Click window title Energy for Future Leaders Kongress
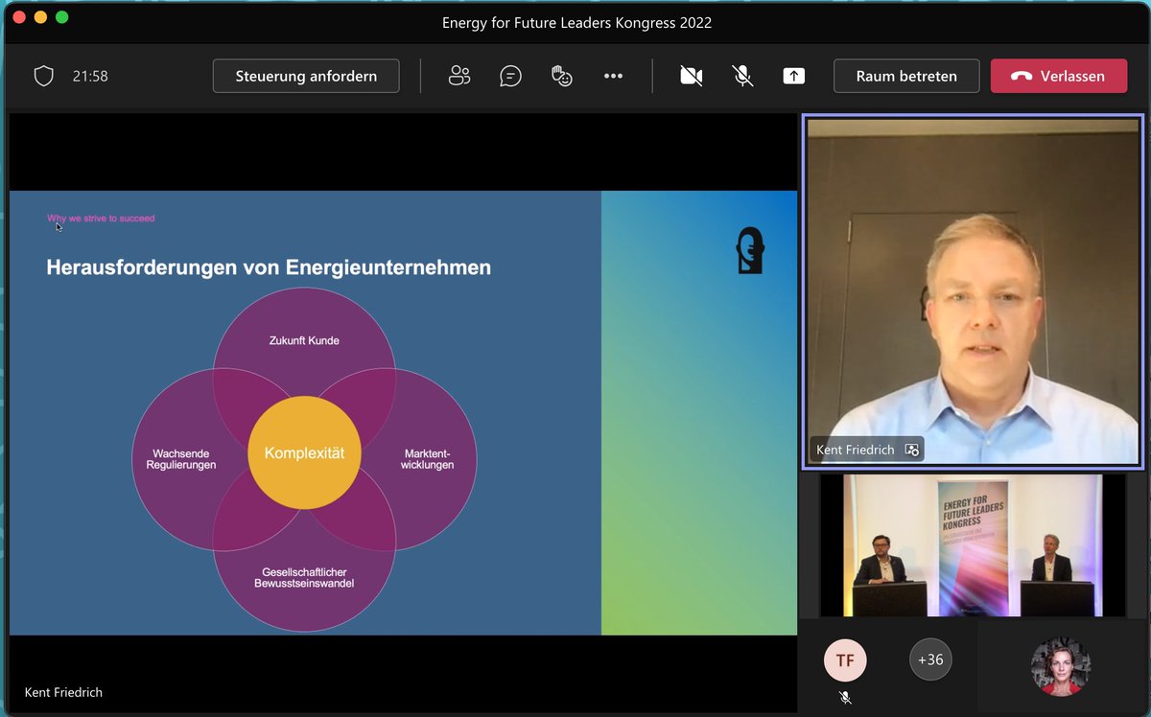 pyautogui.click(x=576, y=22)
